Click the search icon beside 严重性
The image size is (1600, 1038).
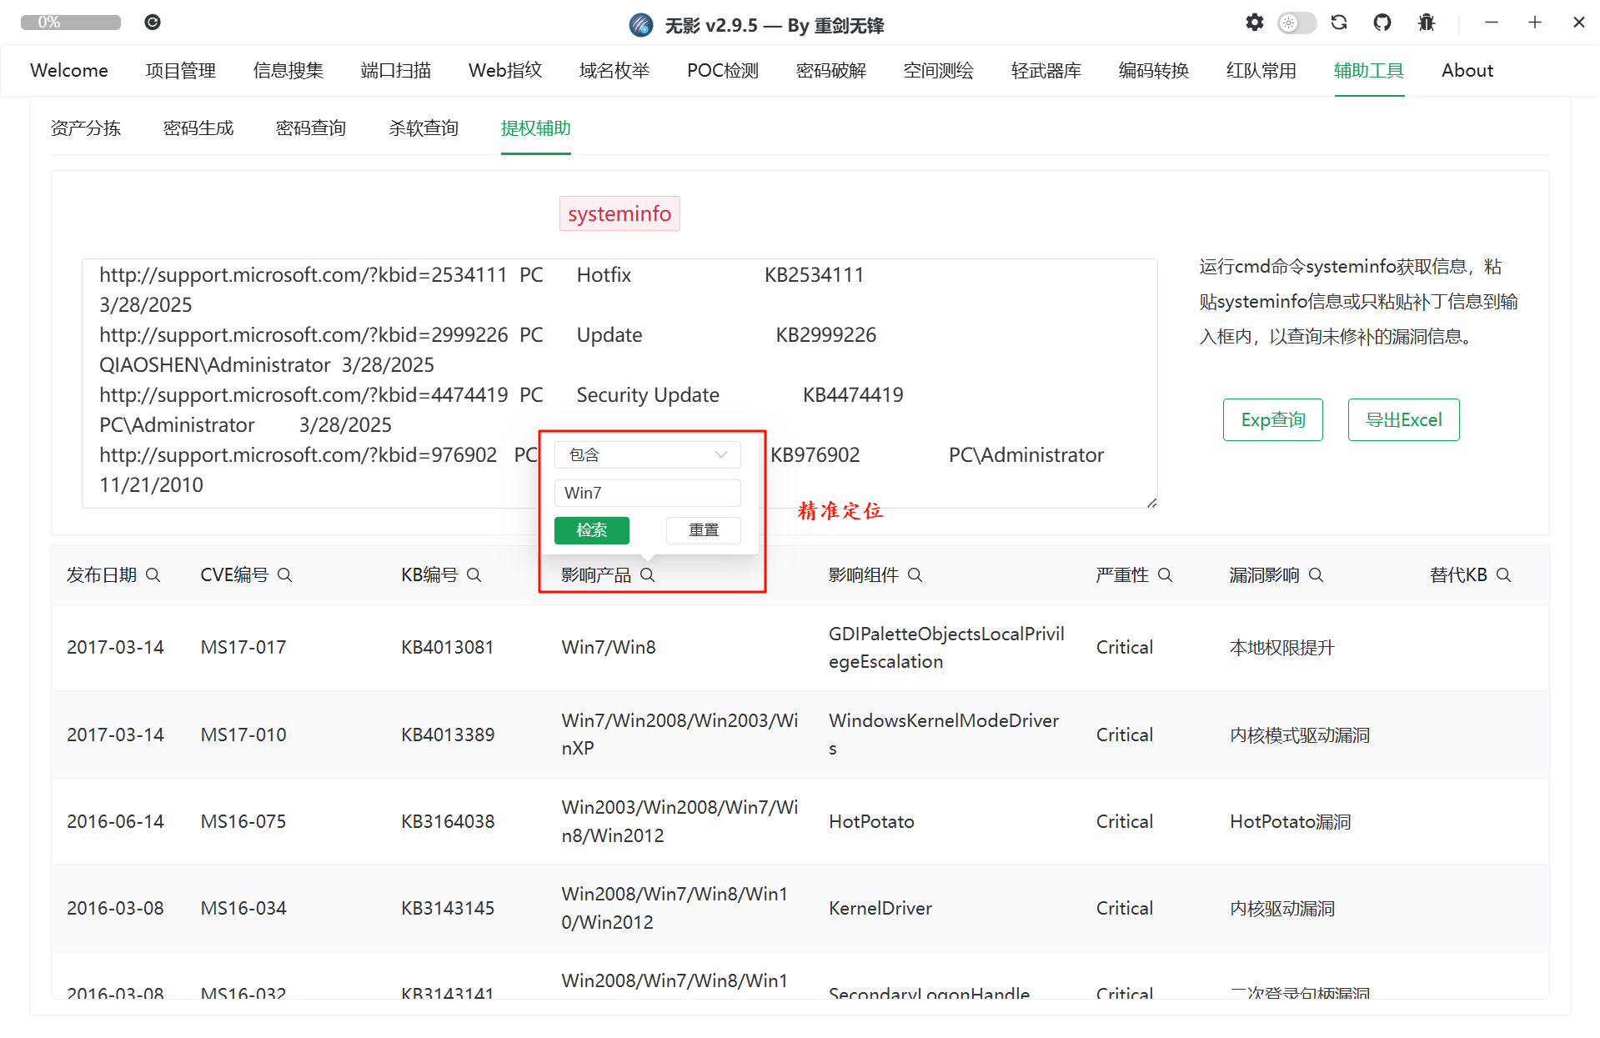coord(1166,575)
